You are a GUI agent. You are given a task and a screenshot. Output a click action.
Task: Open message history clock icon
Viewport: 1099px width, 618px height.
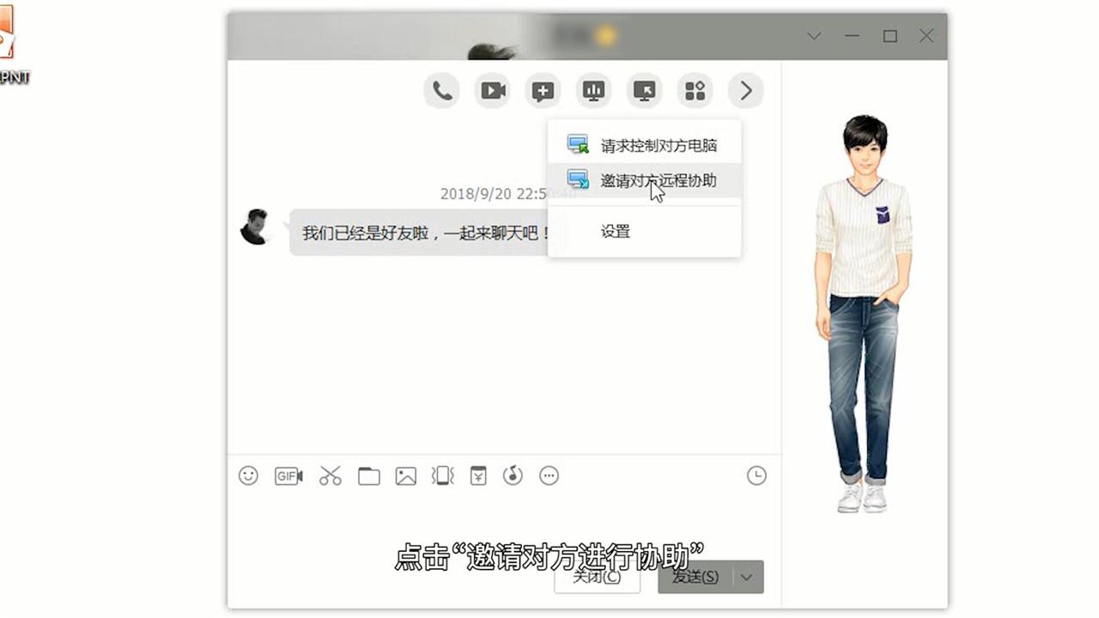point(756,476)
